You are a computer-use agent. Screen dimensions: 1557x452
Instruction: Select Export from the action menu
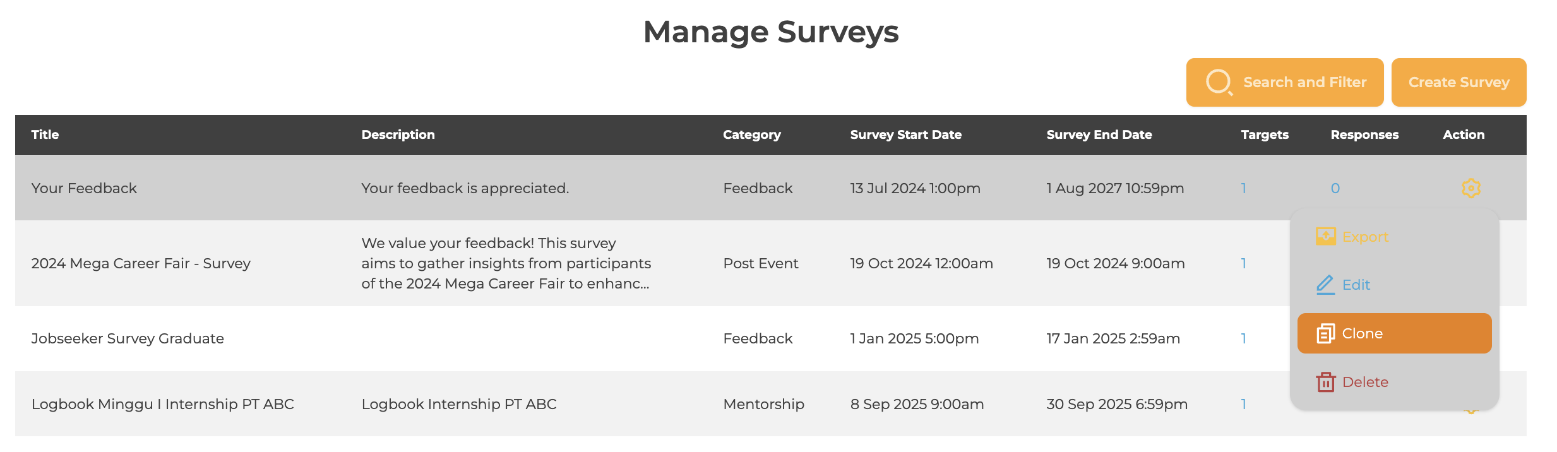(1365, 237)
